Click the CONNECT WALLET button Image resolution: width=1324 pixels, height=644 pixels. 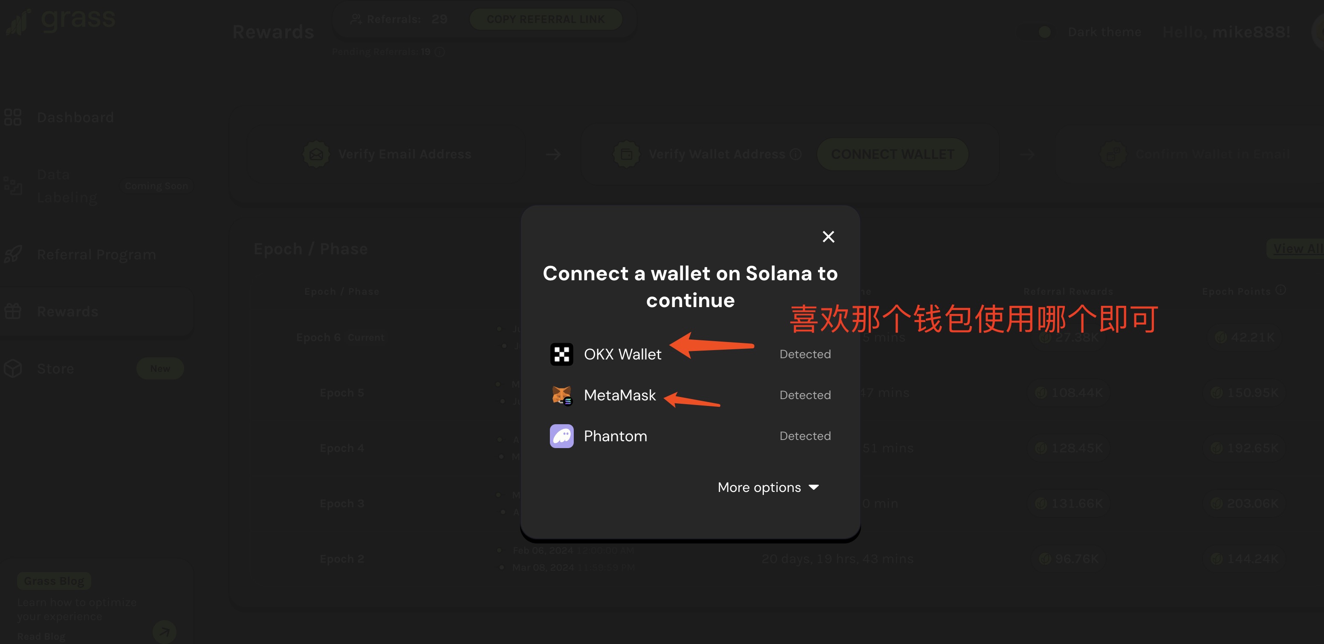tap(892, 154)
